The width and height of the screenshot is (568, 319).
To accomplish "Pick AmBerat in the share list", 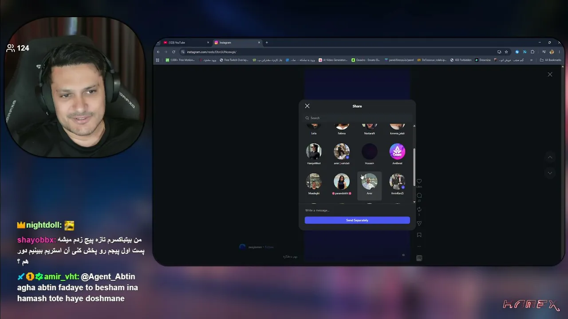I will [x=397, y=154].
